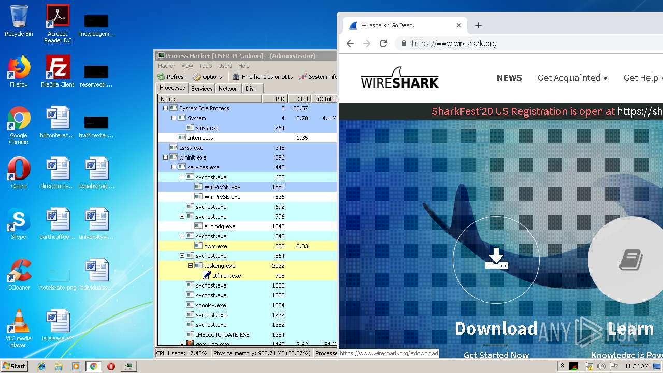Open a new browser tab

pyautogui.click(x=479, y=25)
